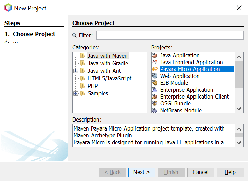248x181 pixels.
Task: Click the Web Application globe icon
Action: (155, 76)
